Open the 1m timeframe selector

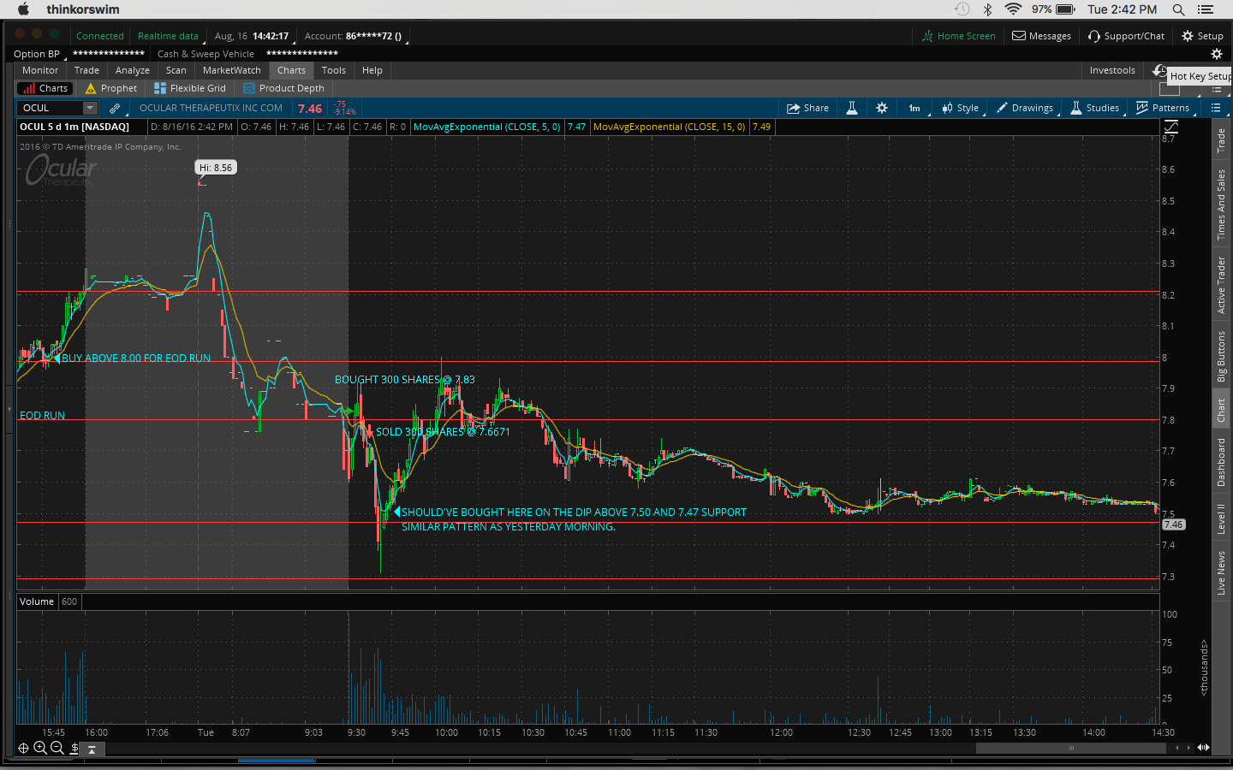click(x=914, y=108)
